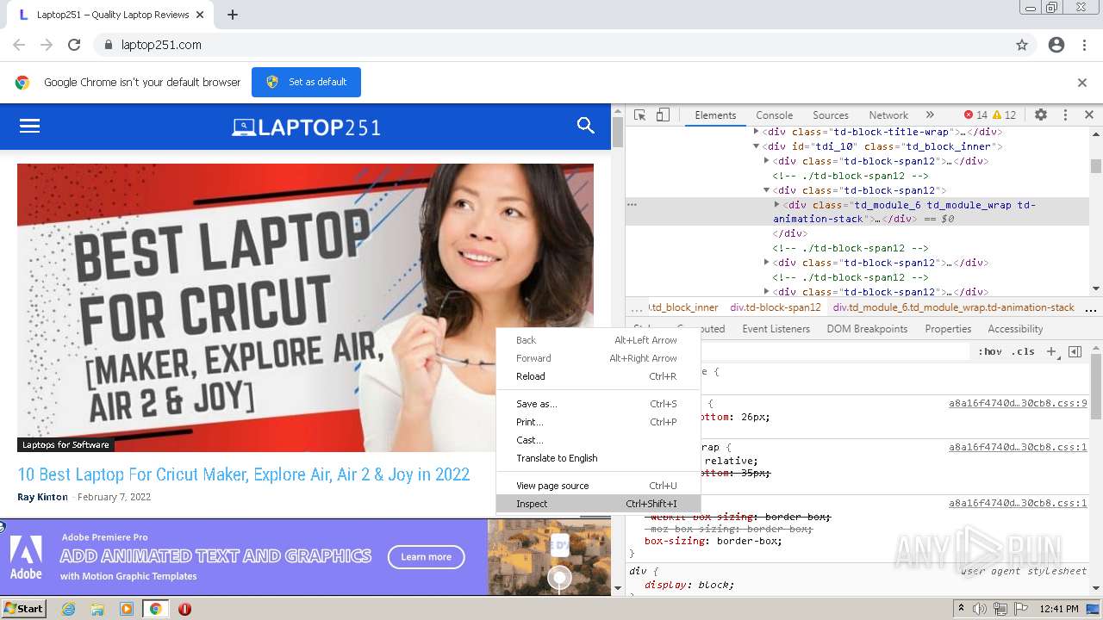Image resolution: width=1103 pixels, height=620 pixels.
Task: Click the red errors count badge
Action: point(975,115)
